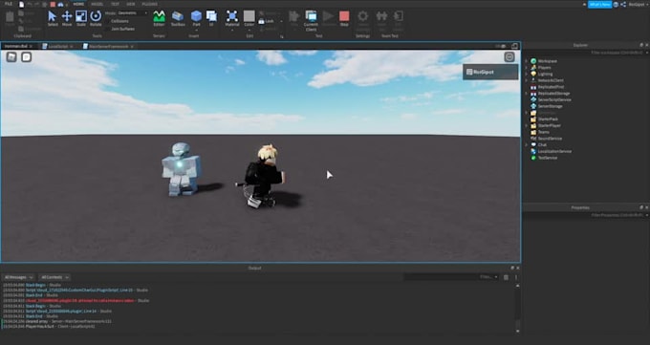This screenshot has width=650, height=345.
Task: Switch to the MODEL ribbon tab
Action: [x=97, y=4]
